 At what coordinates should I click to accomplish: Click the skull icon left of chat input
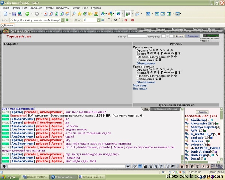coord(4,166)
